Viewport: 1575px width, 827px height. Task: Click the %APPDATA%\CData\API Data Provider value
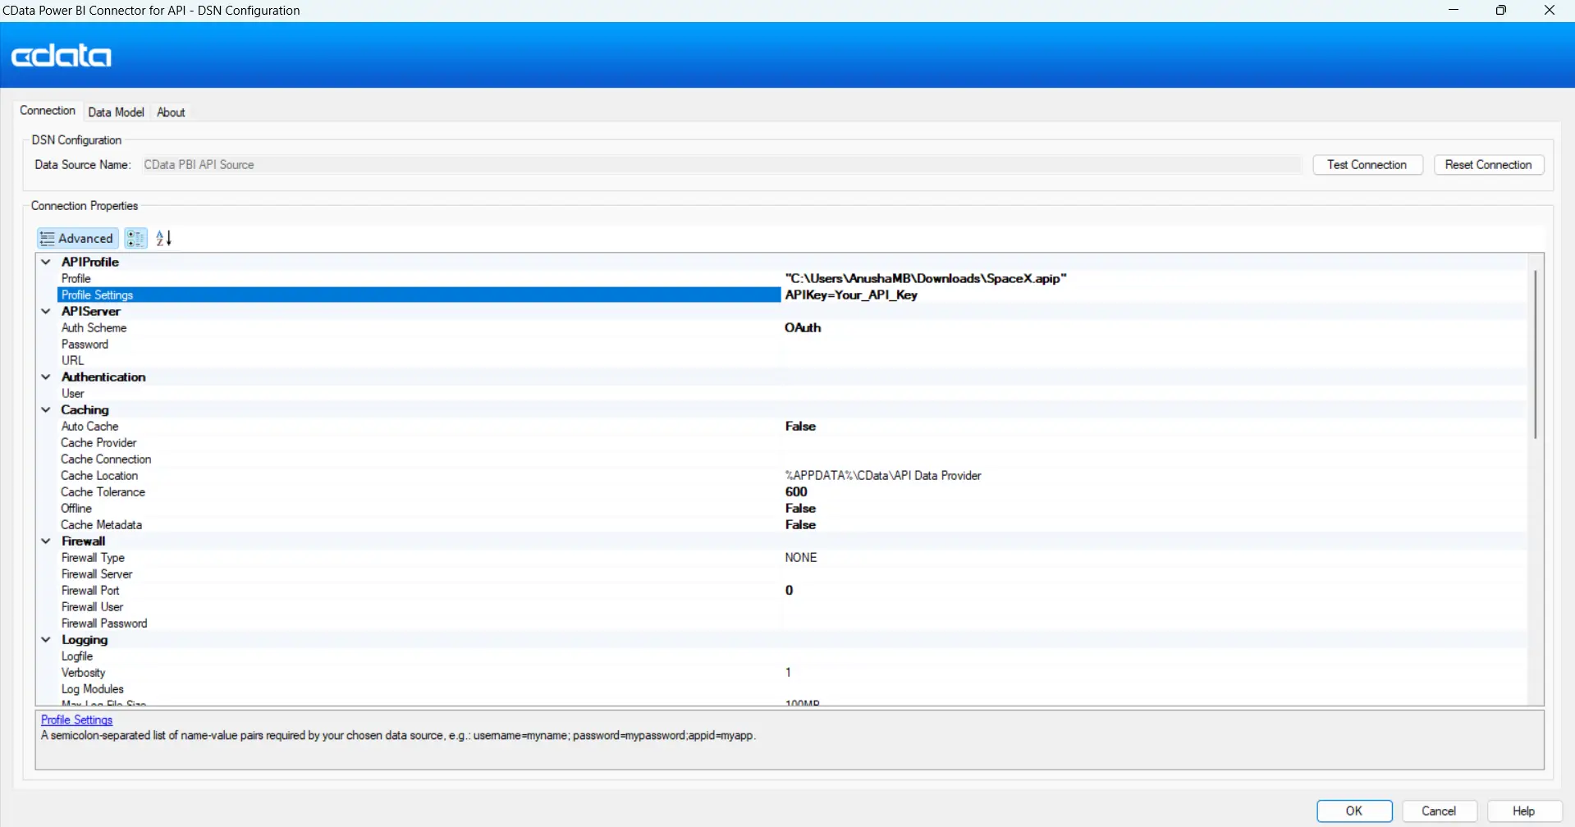(x=883, y=475)
